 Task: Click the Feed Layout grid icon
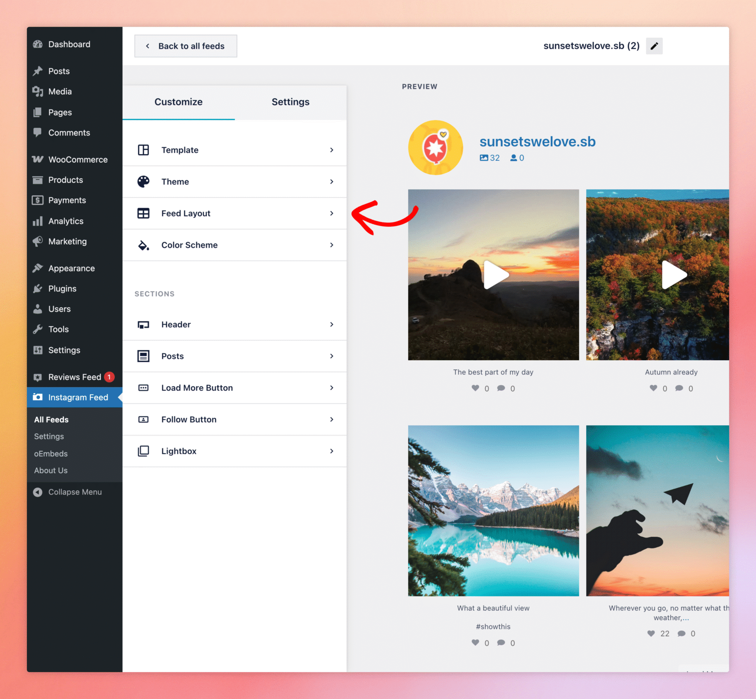point(143,213)
